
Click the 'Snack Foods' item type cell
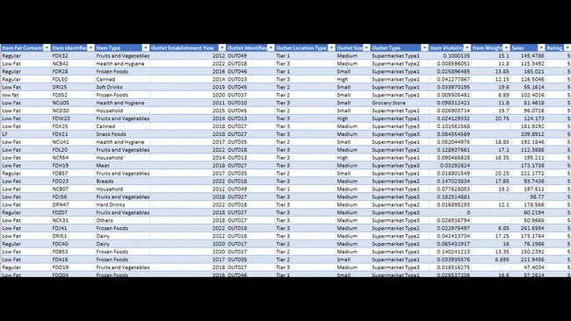click(122, 134)
